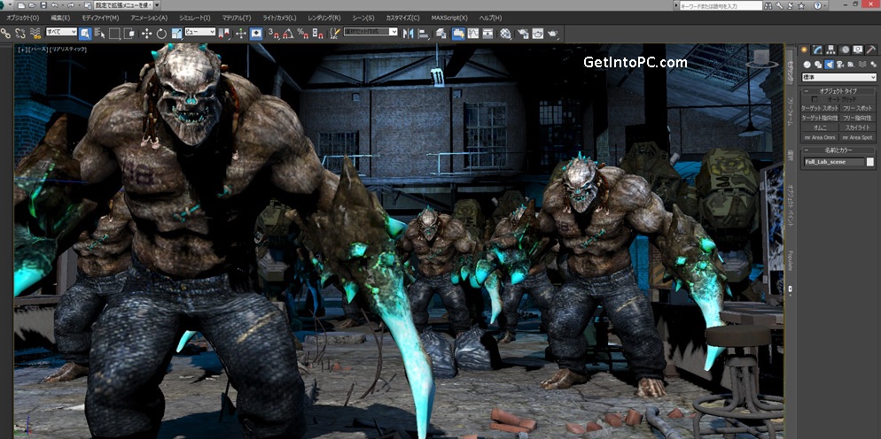Click the Full_Lab_scene name field

click(834, 162)
